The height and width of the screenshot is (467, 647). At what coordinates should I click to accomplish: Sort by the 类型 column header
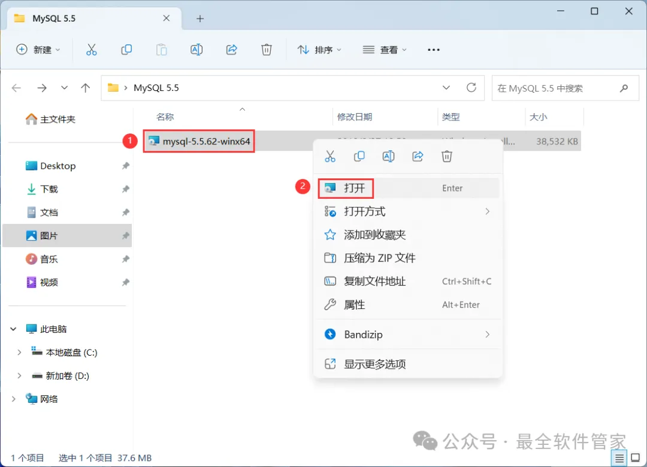pos(451,117)
